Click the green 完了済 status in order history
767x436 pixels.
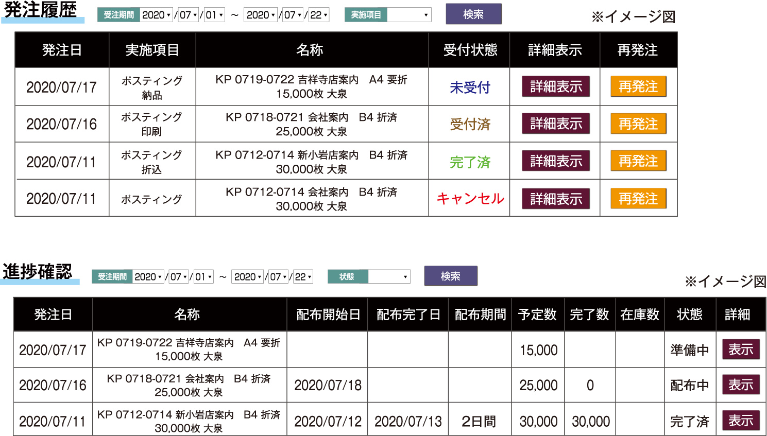coord(470,162)
